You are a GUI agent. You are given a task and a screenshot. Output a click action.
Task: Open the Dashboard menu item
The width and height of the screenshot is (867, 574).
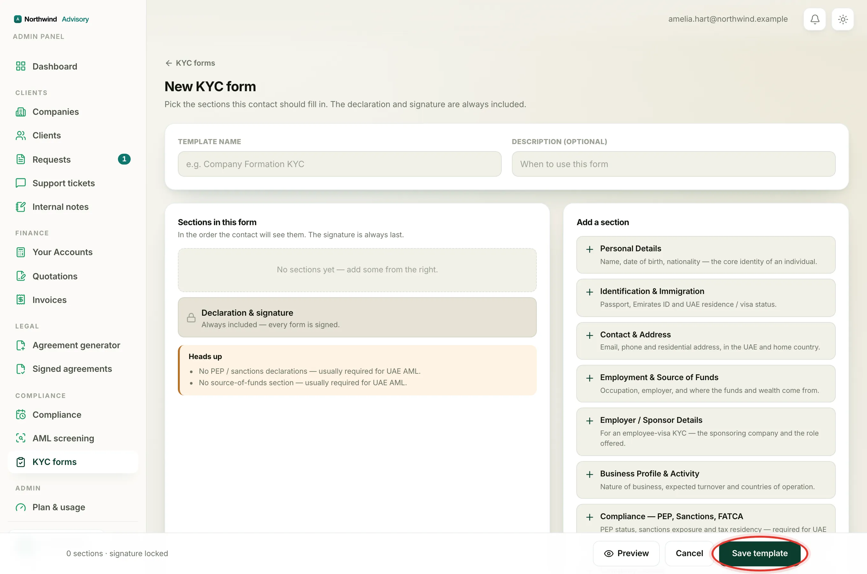point(73,66)
